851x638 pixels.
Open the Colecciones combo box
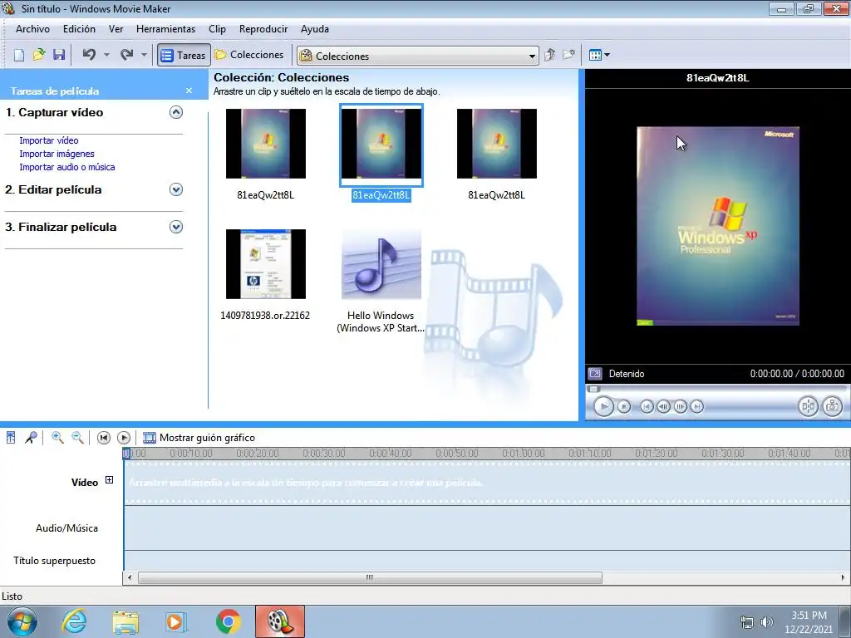pyautogui.click(x=417, y=56)
